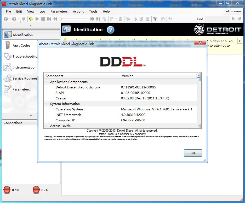Open the Log menu

point(42,12)
